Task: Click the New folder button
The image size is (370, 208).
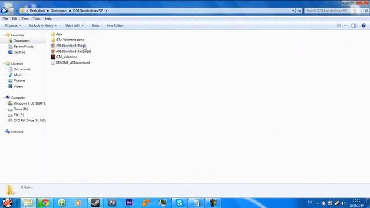Action: pos(114,25)
